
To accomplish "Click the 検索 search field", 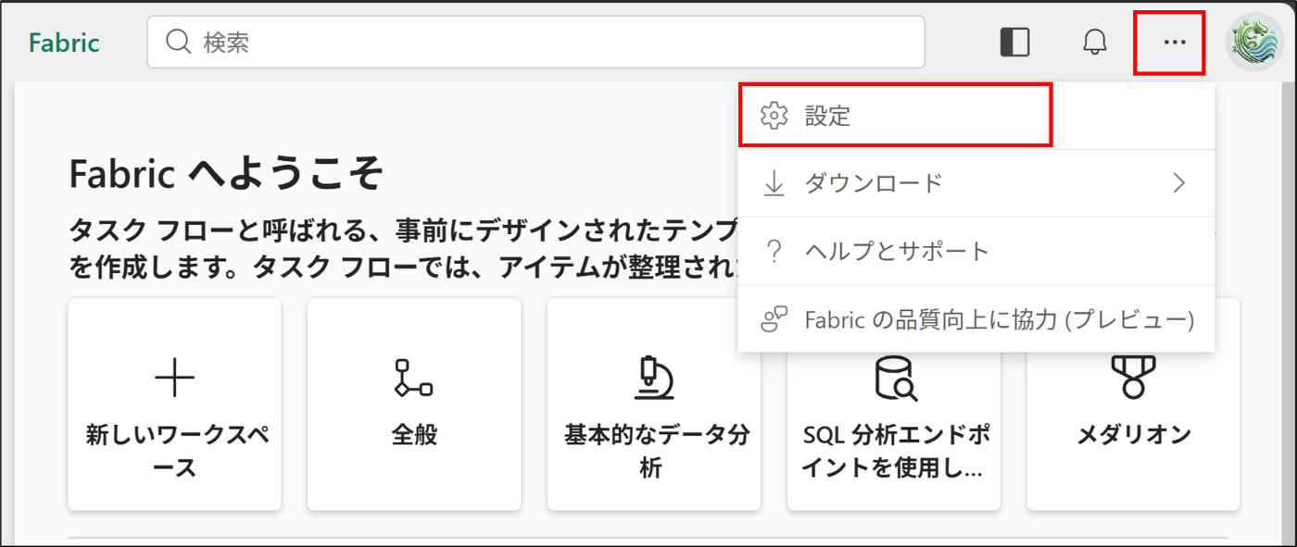I will click(x=535, y=42).
